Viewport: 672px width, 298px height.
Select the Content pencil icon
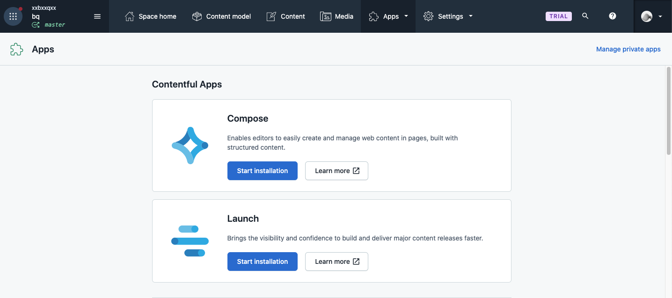pos(271,16)
